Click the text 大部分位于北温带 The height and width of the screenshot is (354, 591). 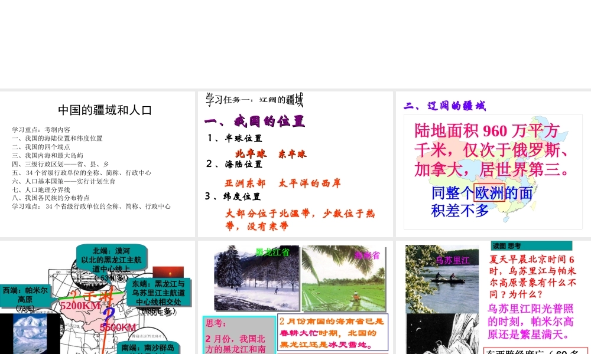pyautogui.click(x=268, y=214)
